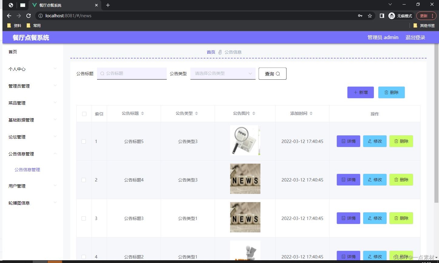Click the 首页 breadcrumb link
The width and height of the screenshot is (439, 263).
211,52
